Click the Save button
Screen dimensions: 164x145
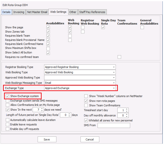pyautogui.click(x=47, y=139)
